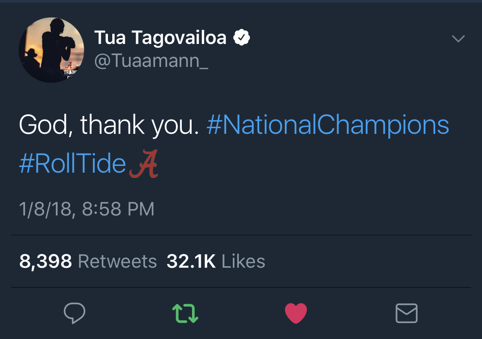Click the "God, thank you." tweet text
Screen dimensions: 482x339
pyautogui.click(x=109, y=126)
